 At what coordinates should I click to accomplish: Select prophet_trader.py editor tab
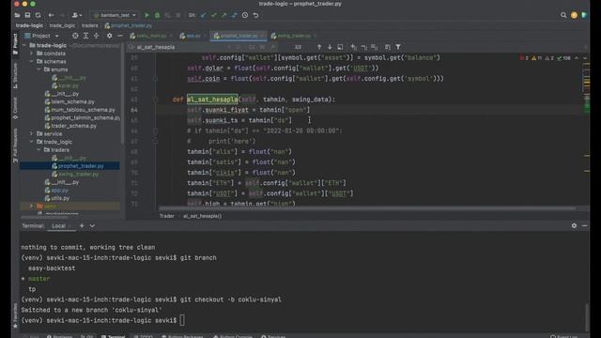pyautogui.click(x=239, y=36)
